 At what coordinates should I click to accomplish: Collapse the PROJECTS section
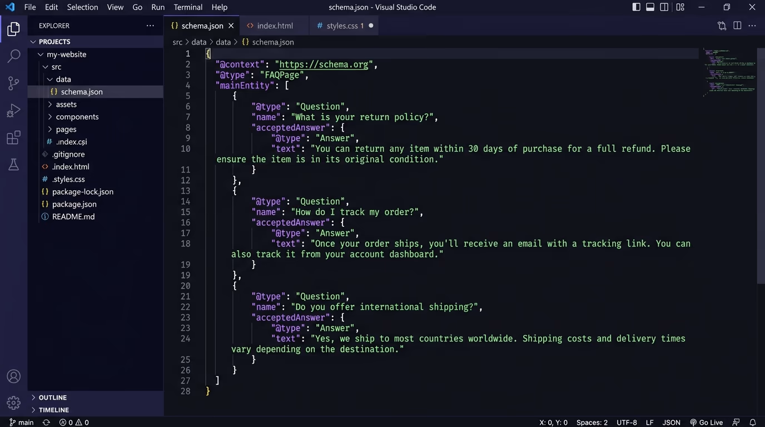pyautogui.click(x=96, y=42)
